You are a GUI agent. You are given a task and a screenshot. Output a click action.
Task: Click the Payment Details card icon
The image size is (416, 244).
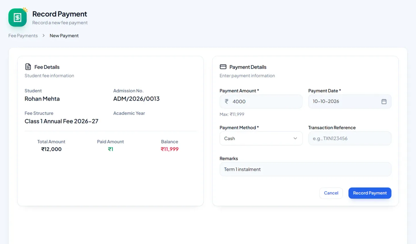pyautogui.click(x=223, y=67)
